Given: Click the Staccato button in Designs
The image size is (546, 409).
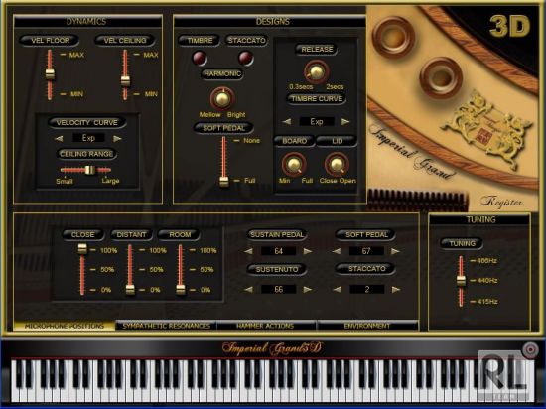Looking at the screenshot, I should click(x=246, y=40).
